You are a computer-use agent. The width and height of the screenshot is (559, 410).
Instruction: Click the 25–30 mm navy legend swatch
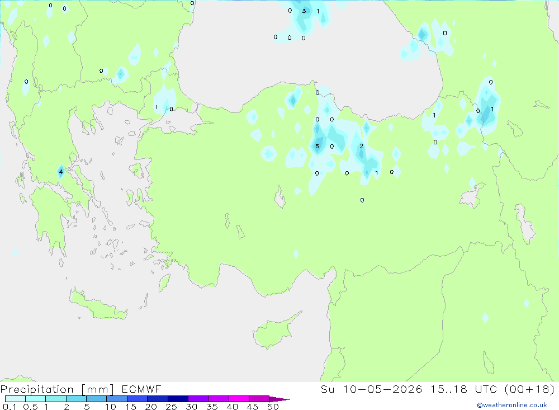tap(178, 399)
